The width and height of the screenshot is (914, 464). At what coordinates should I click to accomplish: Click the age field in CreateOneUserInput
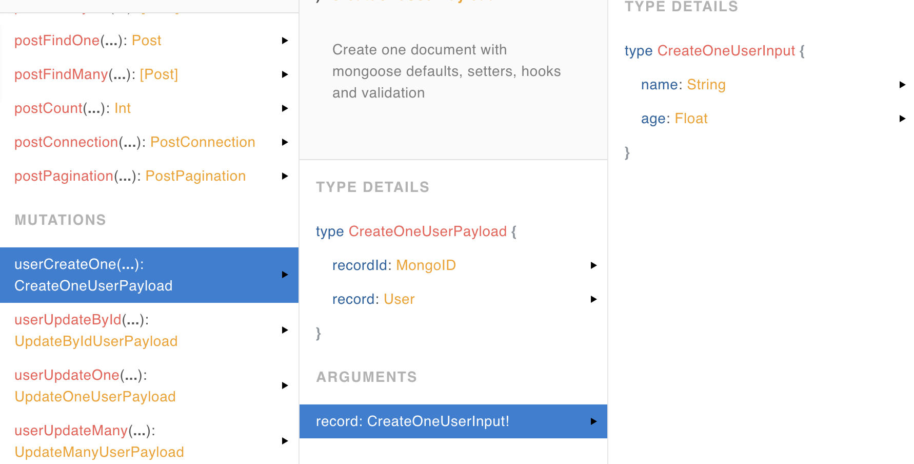click(x=653, y=119)
